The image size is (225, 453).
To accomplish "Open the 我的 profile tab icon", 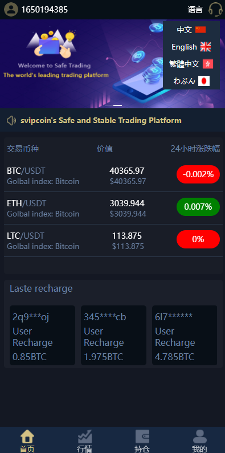I will [x=199, y=436].
